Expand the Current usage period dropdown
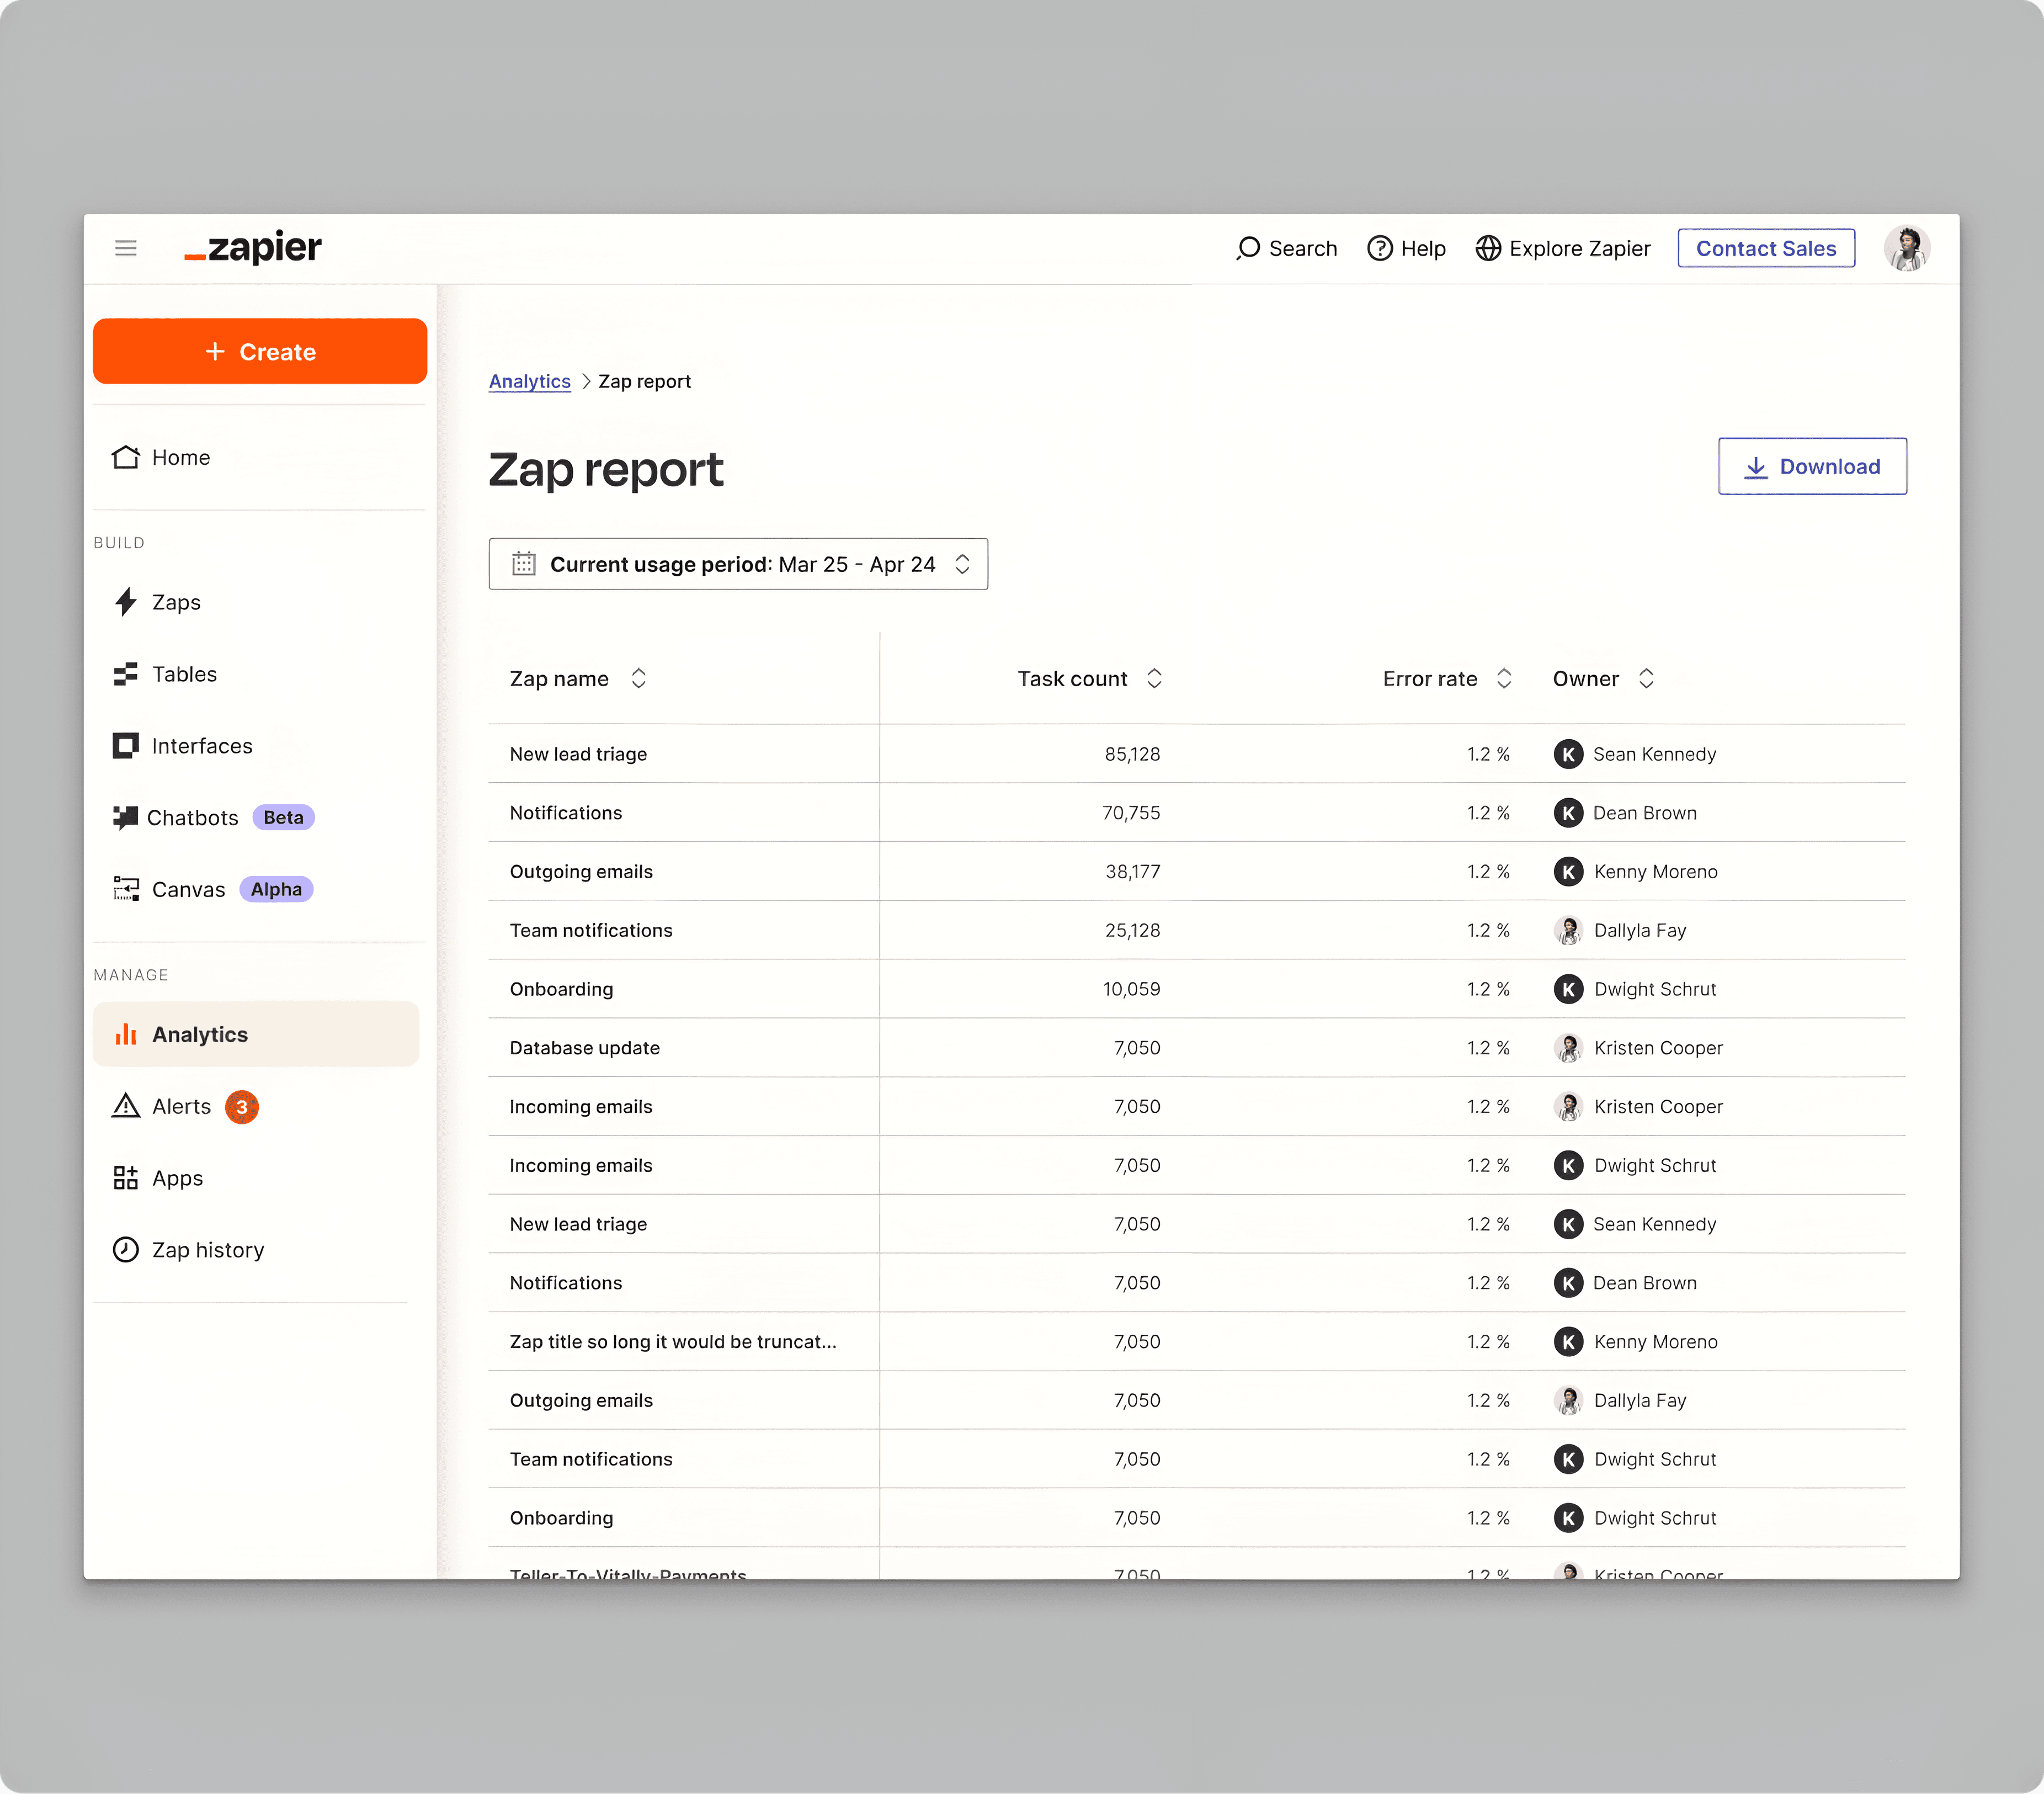 (738, 564)
